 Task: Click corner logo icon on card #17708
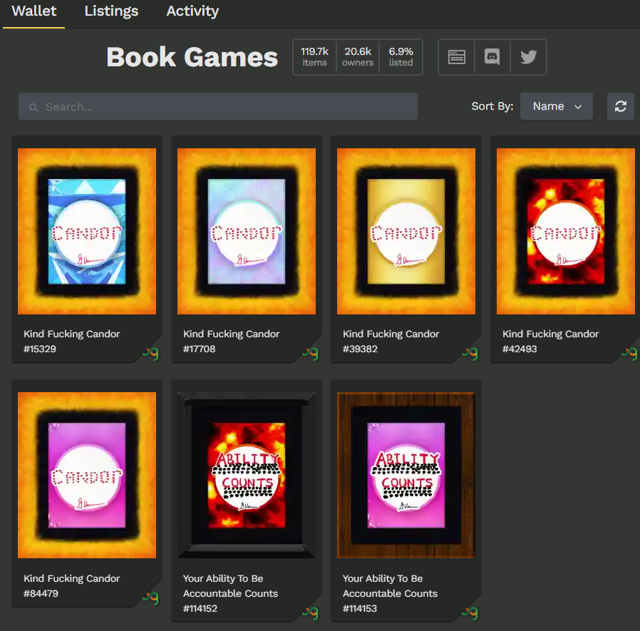click(310, 353)
